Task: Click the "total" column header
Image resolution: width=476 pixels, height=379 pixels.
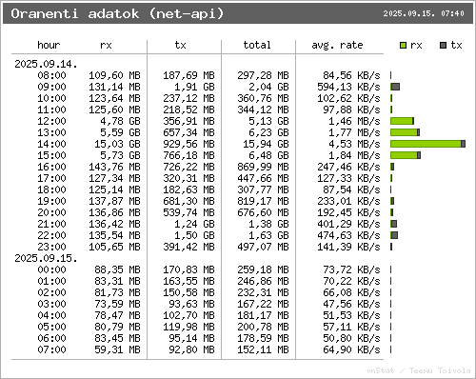Action: [x=257, y=45]
